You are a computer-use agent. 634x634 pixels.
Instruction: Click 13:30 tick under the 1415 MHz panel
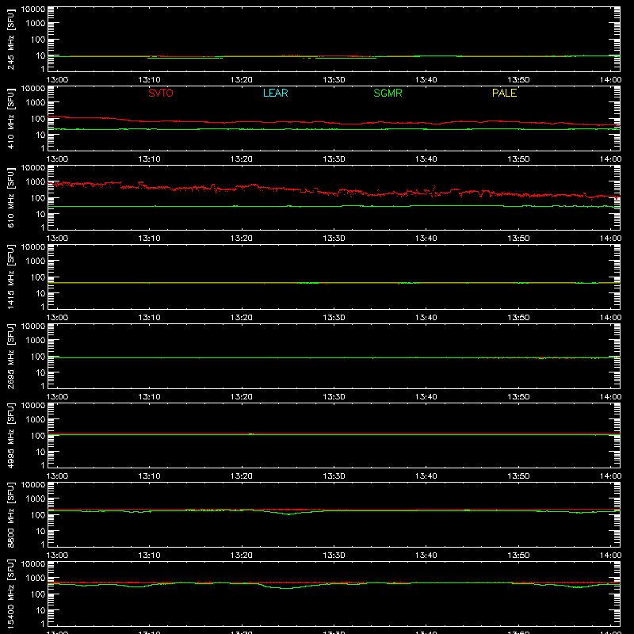(334, 318)
